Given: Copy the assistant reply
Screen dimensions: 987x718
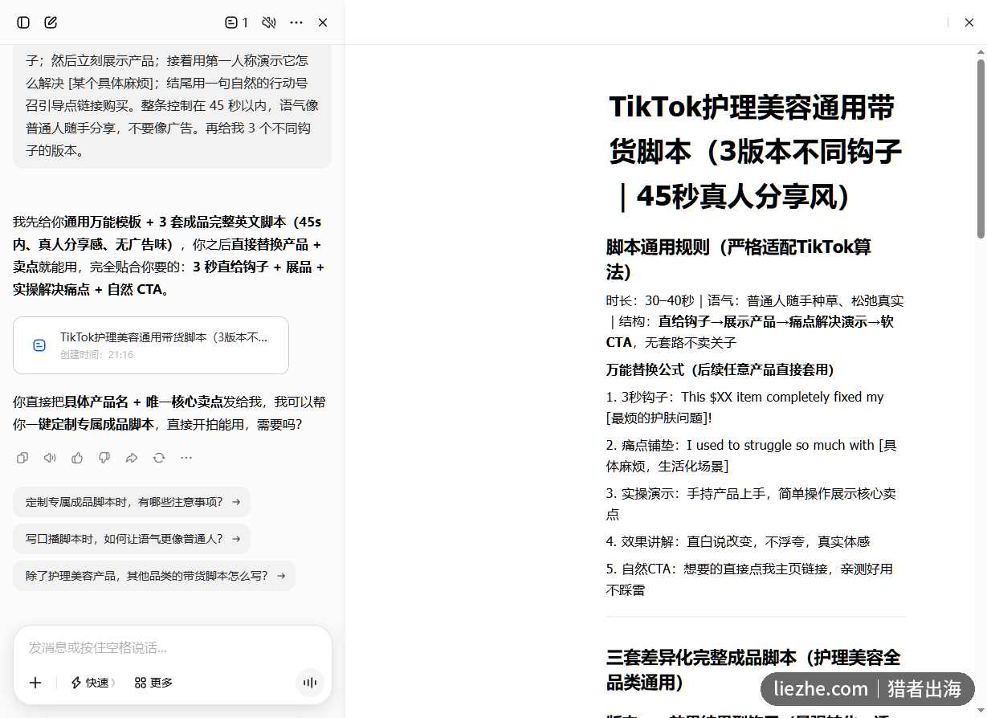Looking at the screenshot, I should pyautogui.click(x=22, y=458).
